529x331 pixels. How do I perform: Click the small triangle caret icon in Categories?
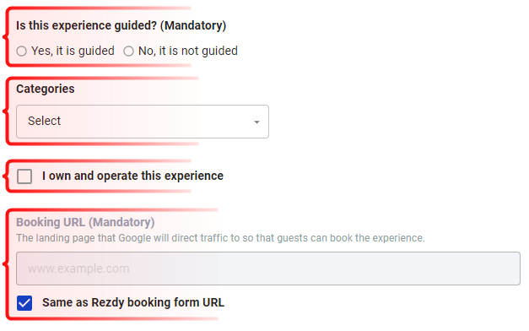[x=256, y=122]
